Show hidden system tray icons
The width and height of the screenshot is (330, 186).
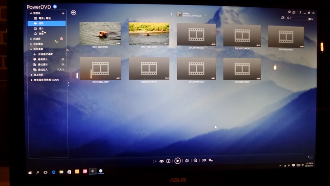click(280, 166)
